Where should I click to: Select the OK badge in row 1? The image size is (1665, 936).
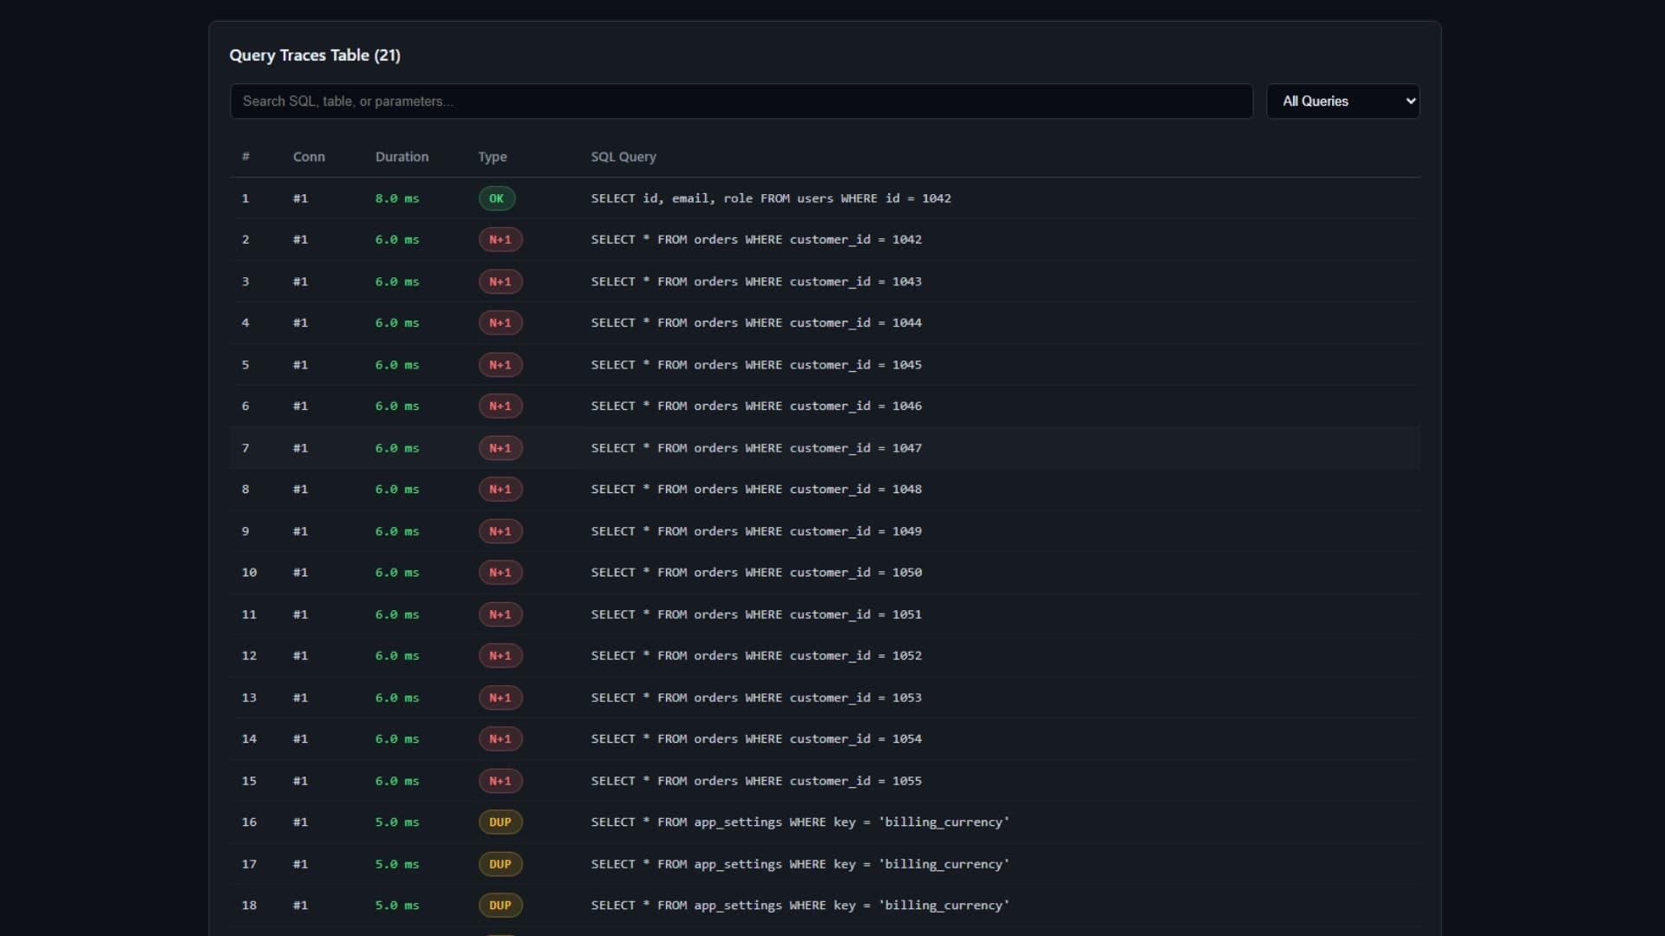[497, 198]
